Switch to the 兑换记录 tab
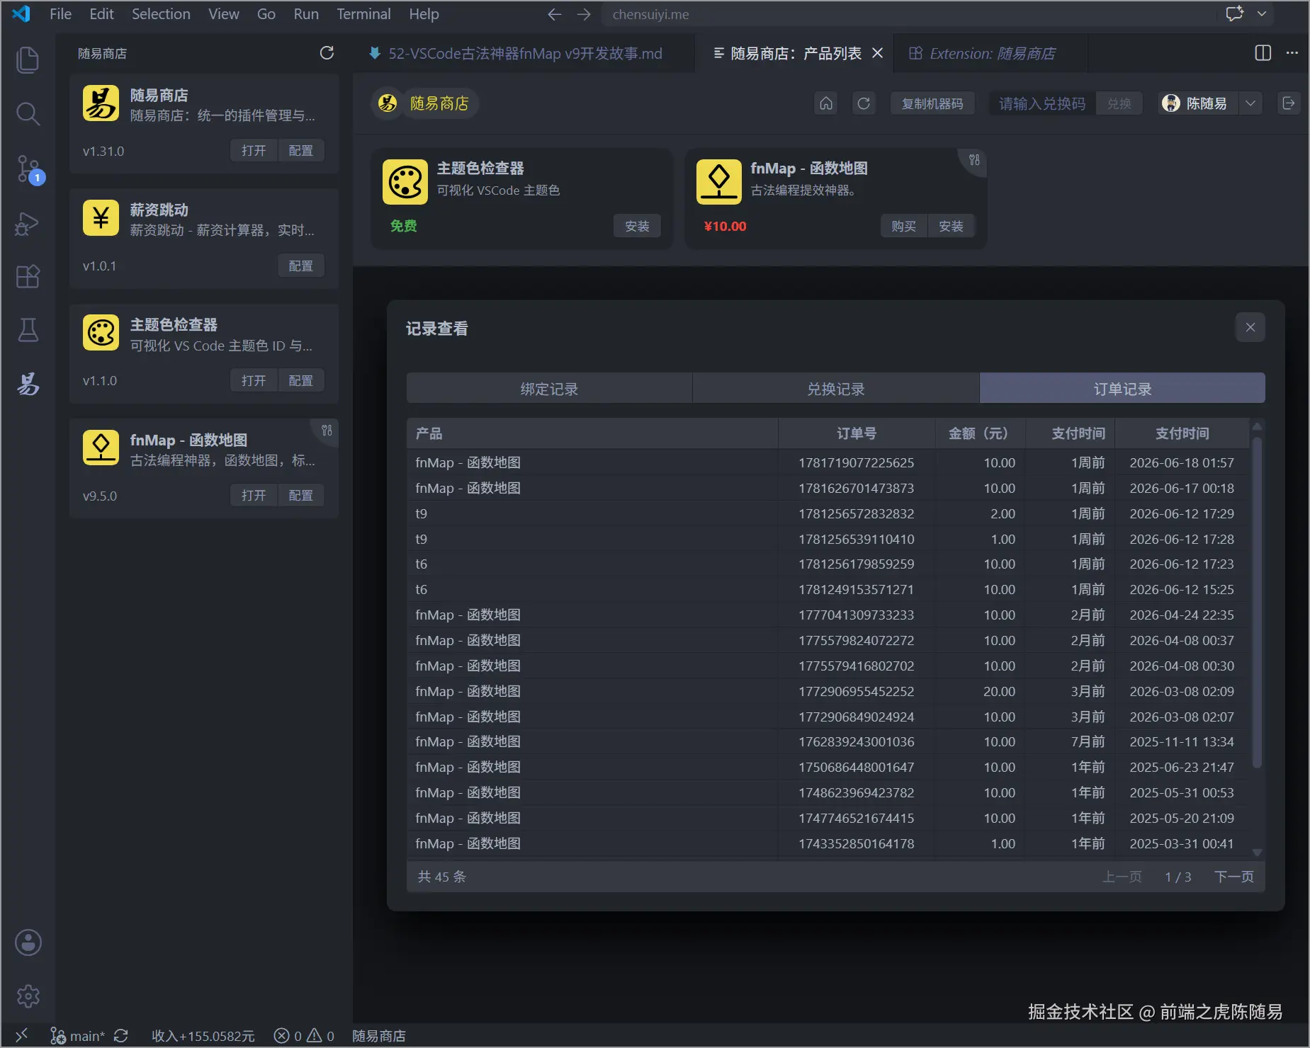The height and width of the screenshot is (1048, 1310). (x=836, y=389)
